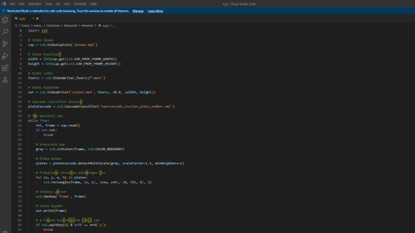Click the VS Code logo icon
Viewport: 415px width, 233px height.
4,4
